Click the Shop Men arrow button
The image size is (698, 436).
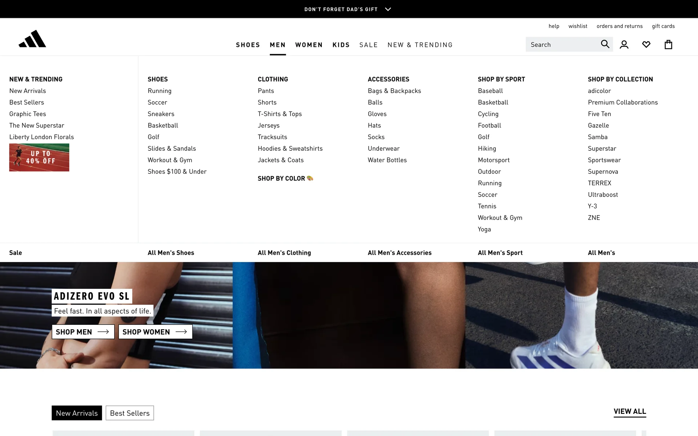click(x=83, y=332)
